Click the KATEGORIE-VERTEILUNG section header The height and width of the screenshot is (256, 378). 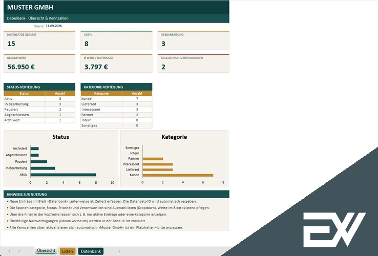(116, 87)
